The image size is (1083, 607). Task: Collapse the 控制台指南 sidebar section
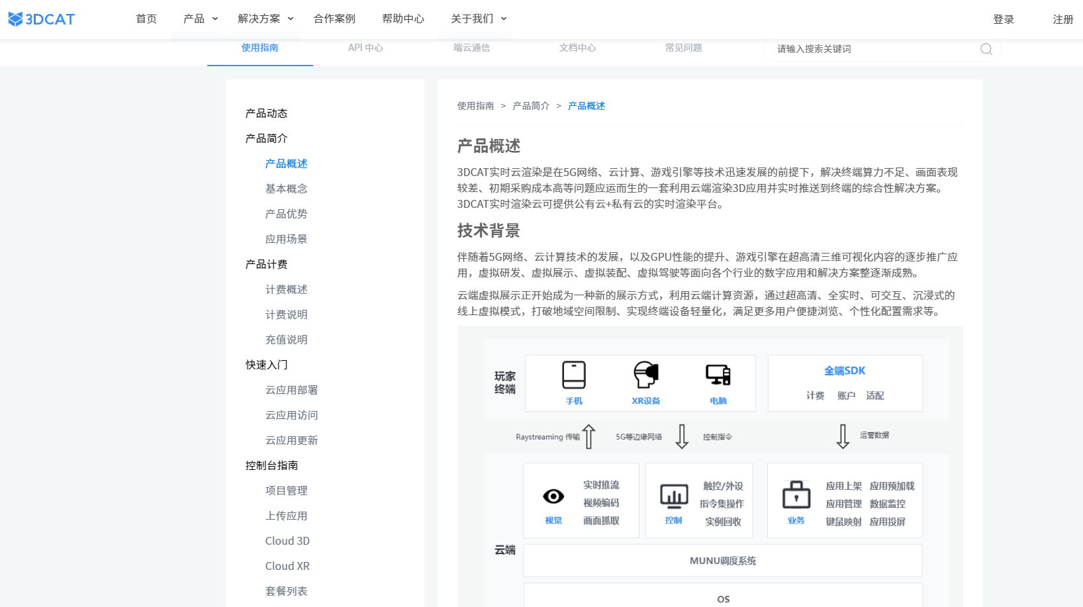click(272, 465)
